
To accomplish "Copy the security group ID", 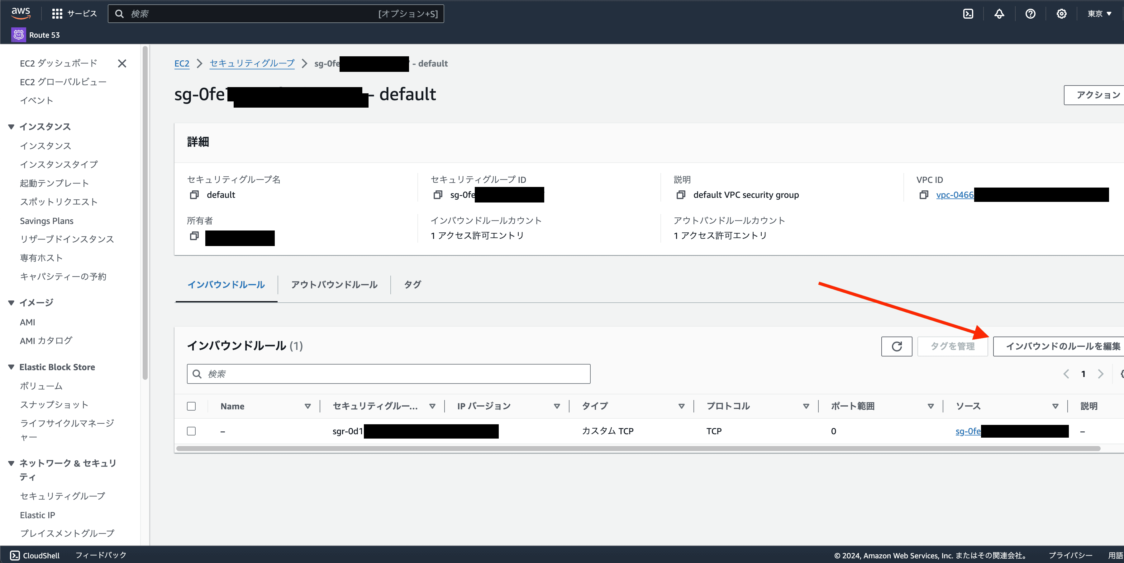I will (438, 195).
